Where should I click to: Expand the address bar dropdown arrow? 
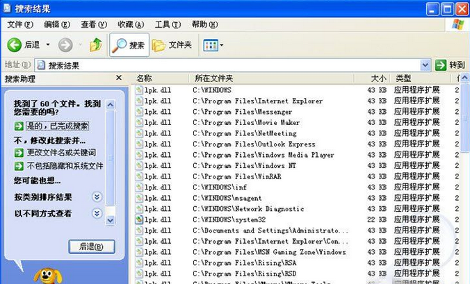point(425,65)
